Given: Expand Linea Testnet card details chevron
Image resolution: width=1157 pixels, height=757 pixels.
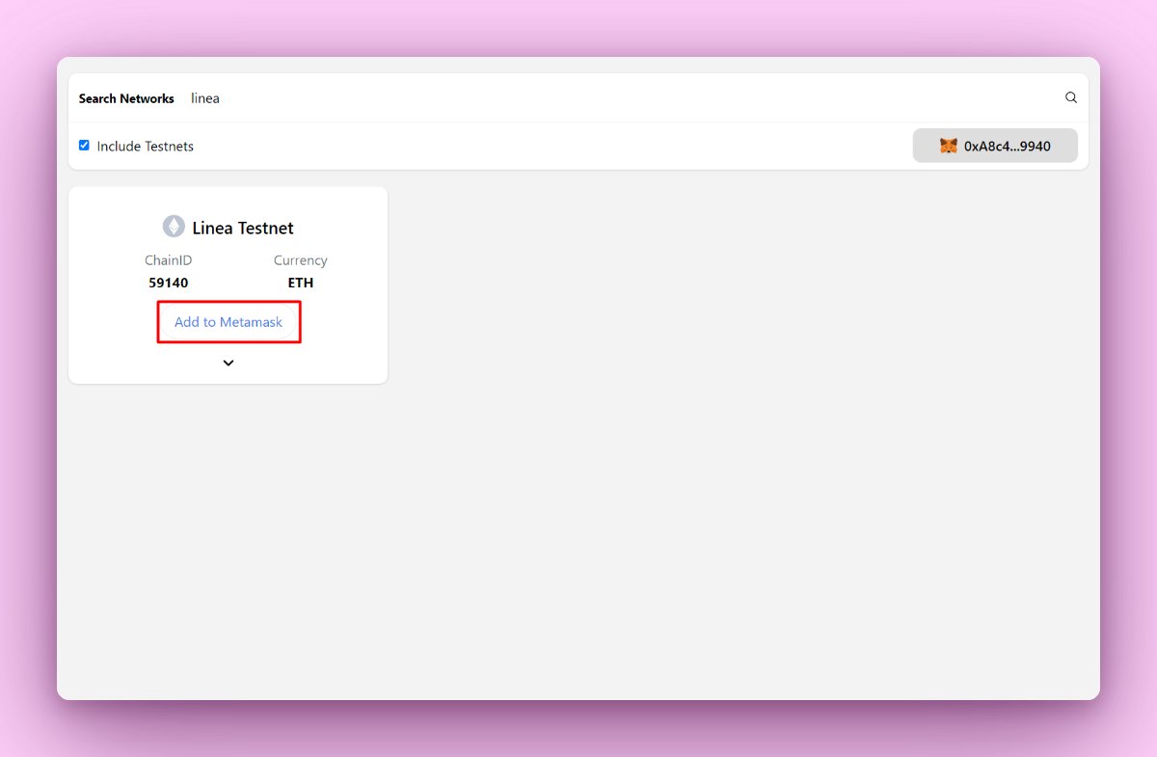Looking at the screenshot, I should (229, 363).
